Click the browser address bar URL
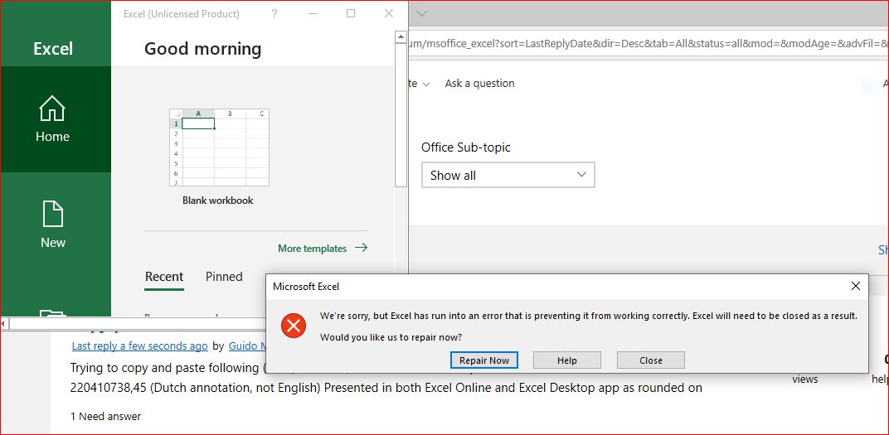889x435 pixels. click(648, 44)
